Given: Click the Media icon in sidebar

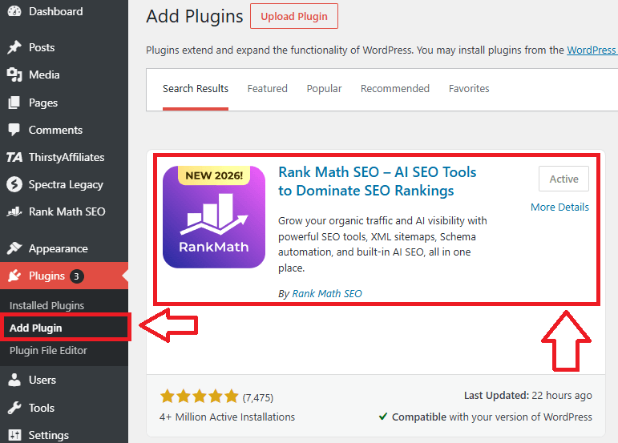Looking at the screenshot, I should pyautogui.click(x=14, y=75).
